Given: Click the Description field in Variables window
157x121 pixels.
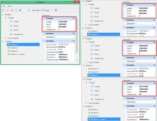Looking at the screenshot, I should tap(59, 37).
